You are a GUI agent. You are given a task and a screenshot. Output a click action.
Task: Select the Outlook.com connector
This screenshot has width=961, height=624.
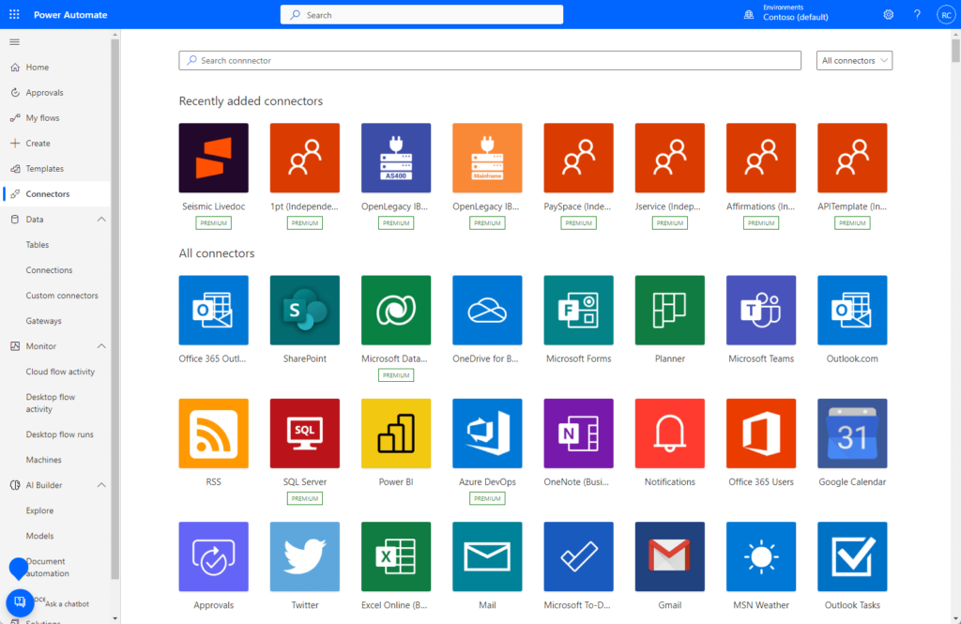coord(852,311)
